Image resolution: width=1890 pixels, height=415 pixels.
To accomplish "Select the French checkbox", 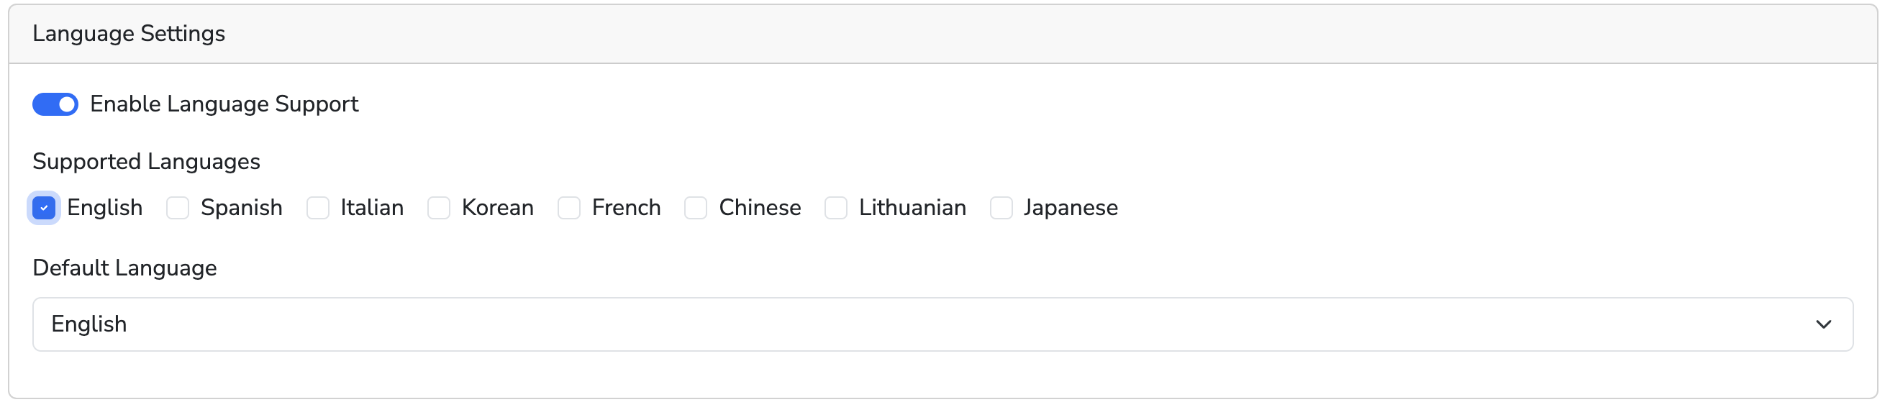I will pyautogui.click(x=569, y=209).
